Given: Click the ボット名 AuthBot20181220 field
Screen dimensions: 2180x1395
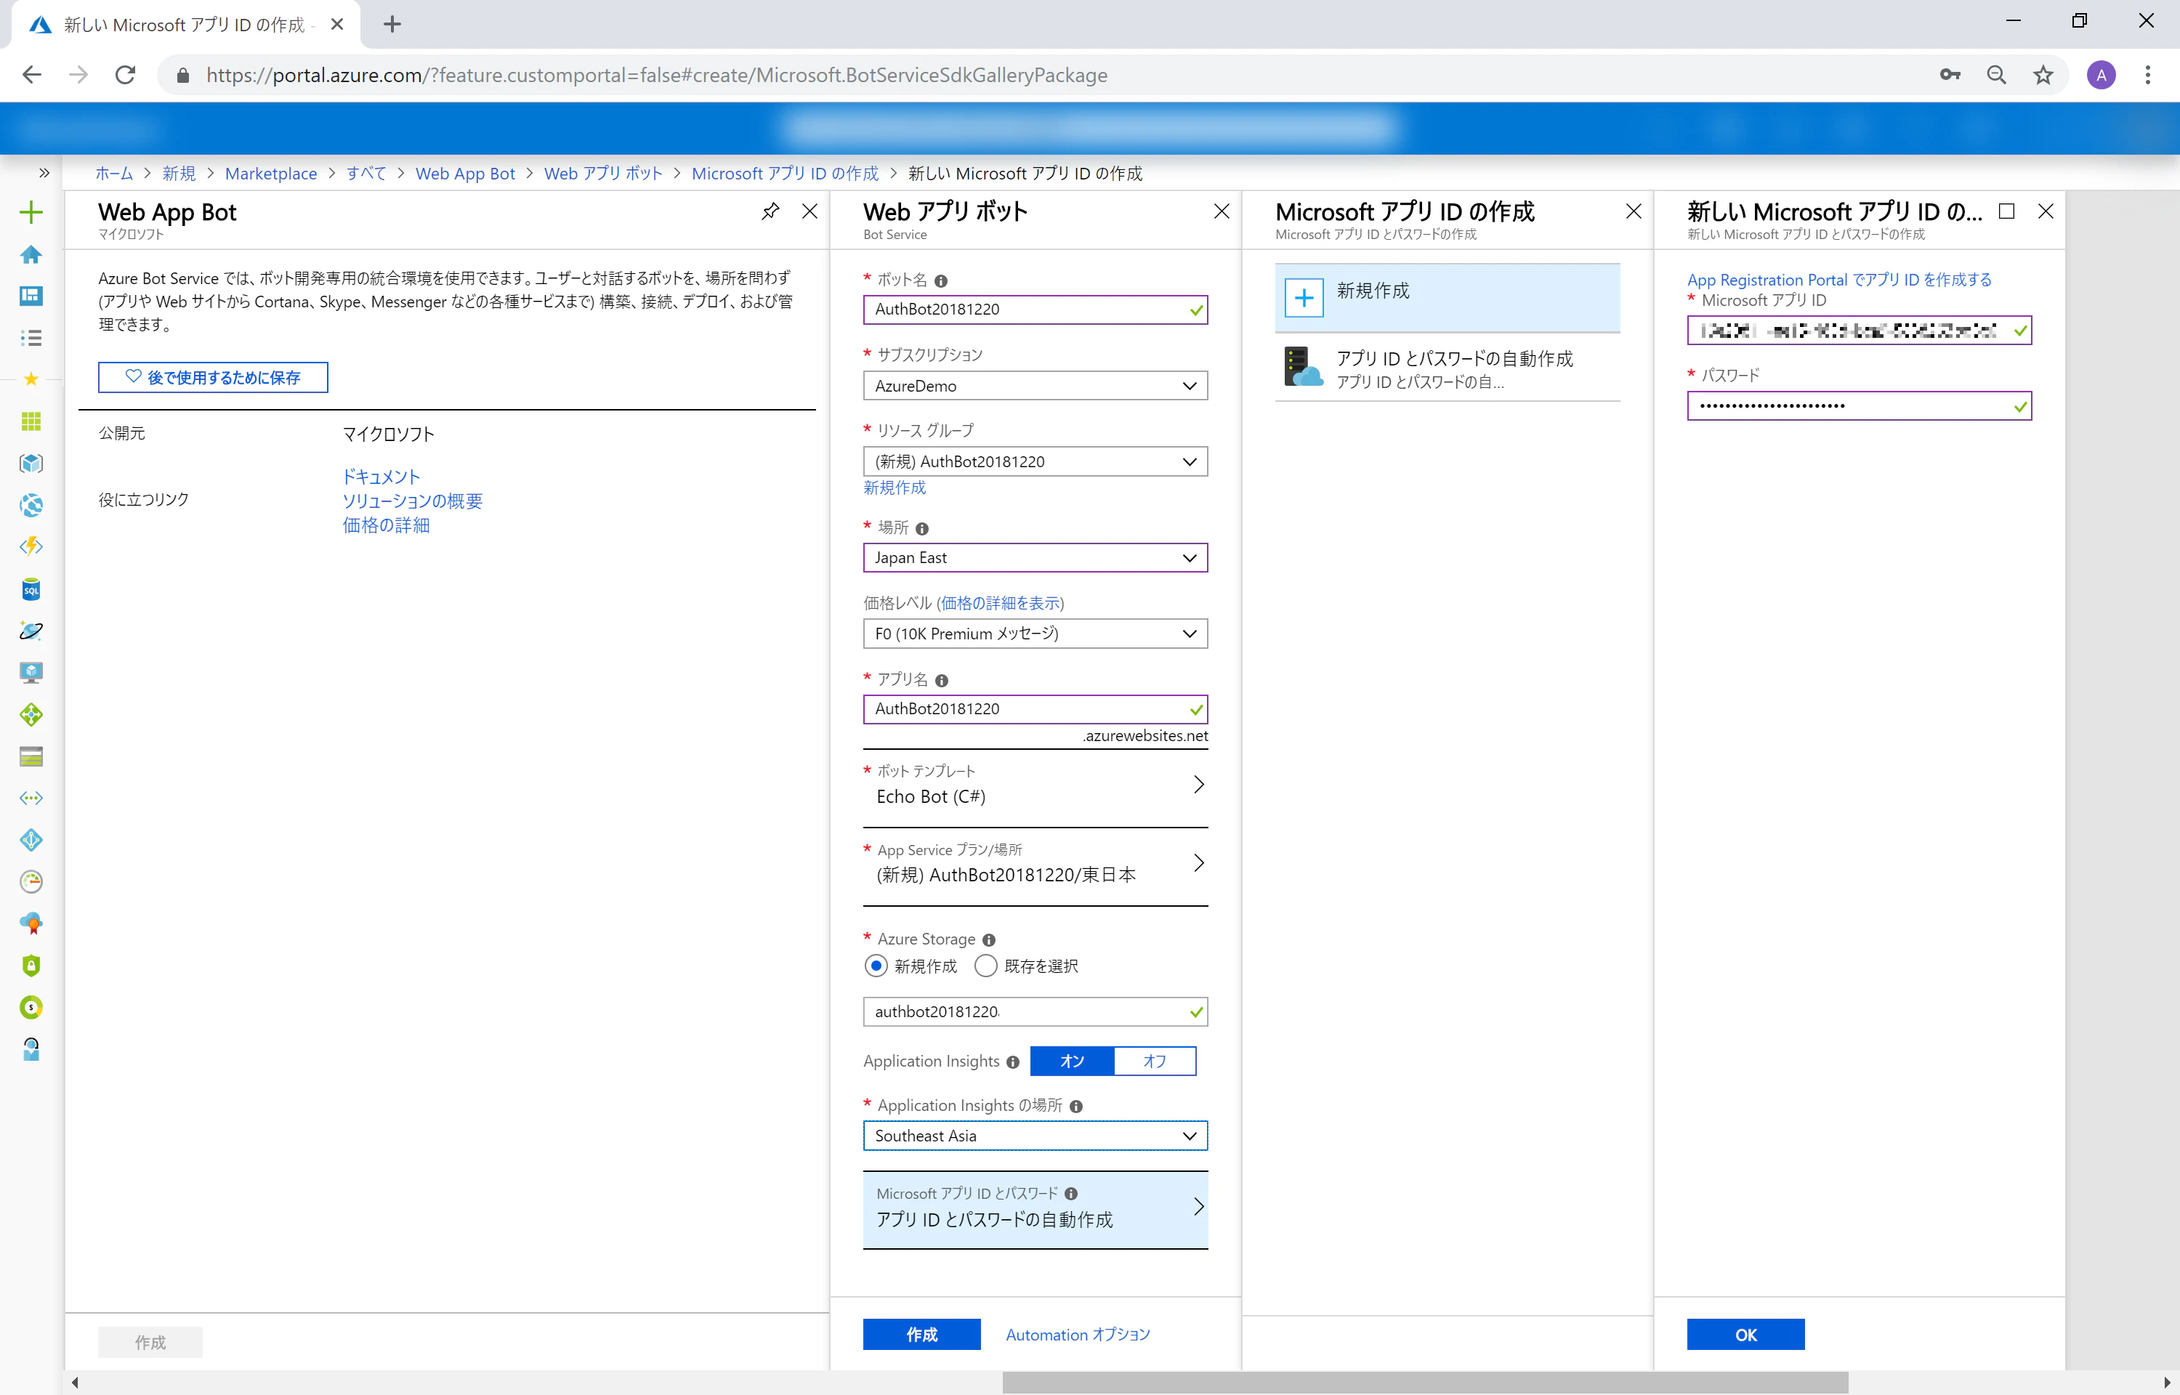Looking at the screenshot, I should pyautogui.click(x=1035, y=310).
